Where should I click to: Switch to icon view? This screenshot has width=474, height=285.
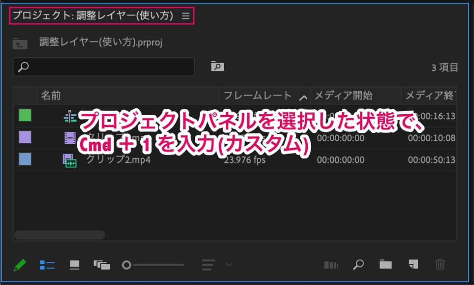click(75, 265)
